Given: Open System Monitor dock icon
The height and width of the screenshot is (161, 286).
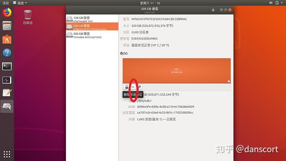Looking at the screenshot, I should 7,80.
